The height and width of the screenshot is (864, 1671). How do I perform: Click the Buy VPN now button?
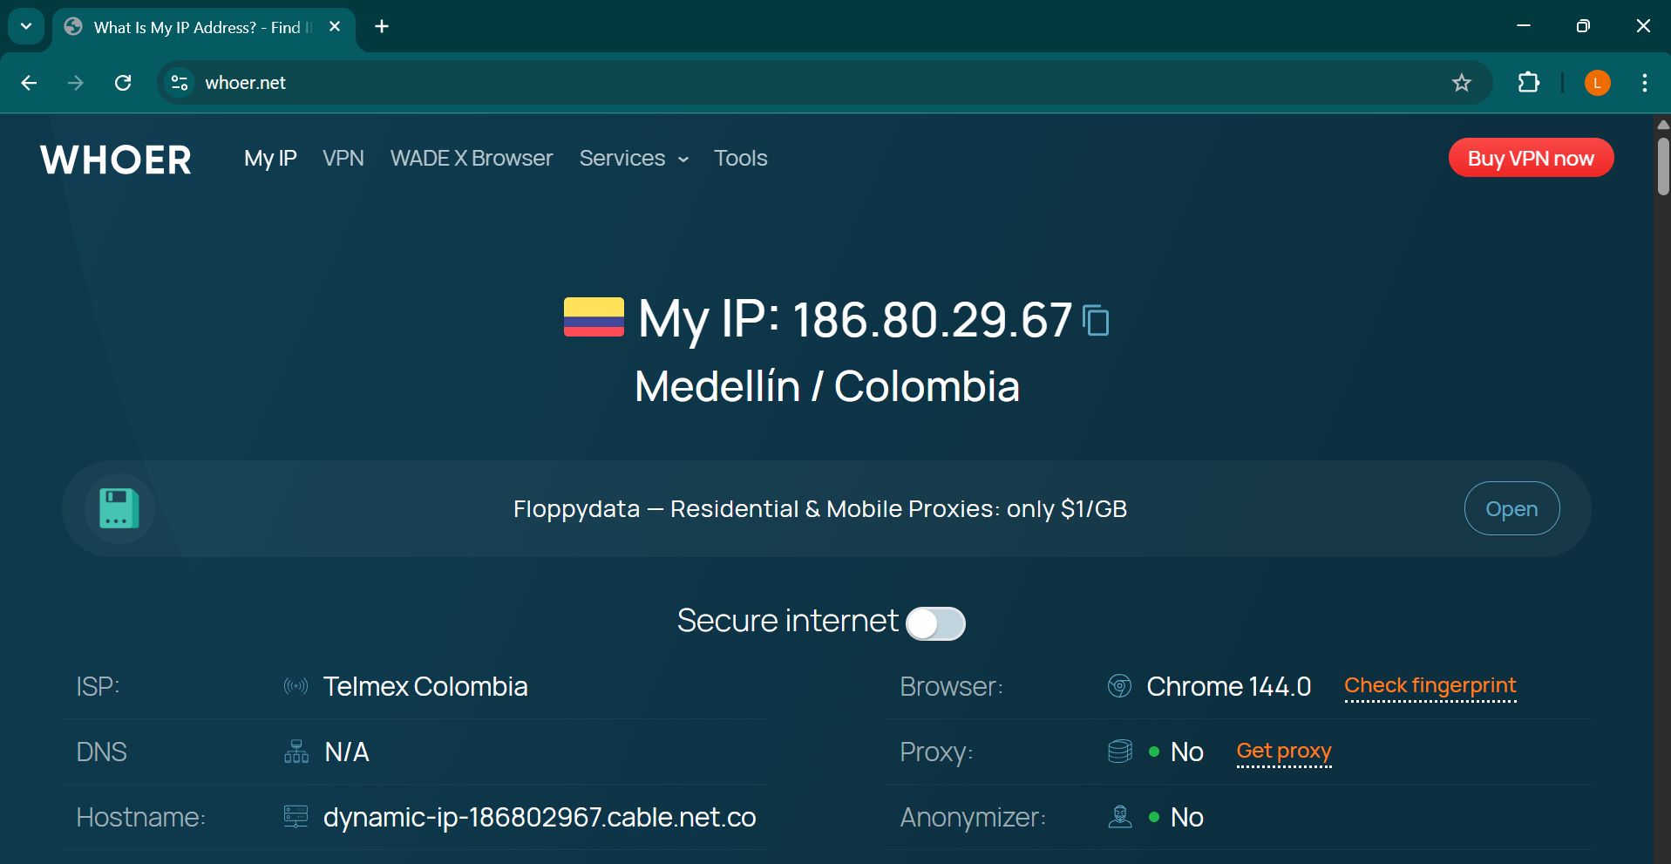1531,158
